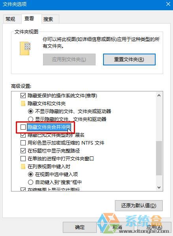
Task: Click folder icon beside 在列表视图中键入时
Action: point(23,167)
